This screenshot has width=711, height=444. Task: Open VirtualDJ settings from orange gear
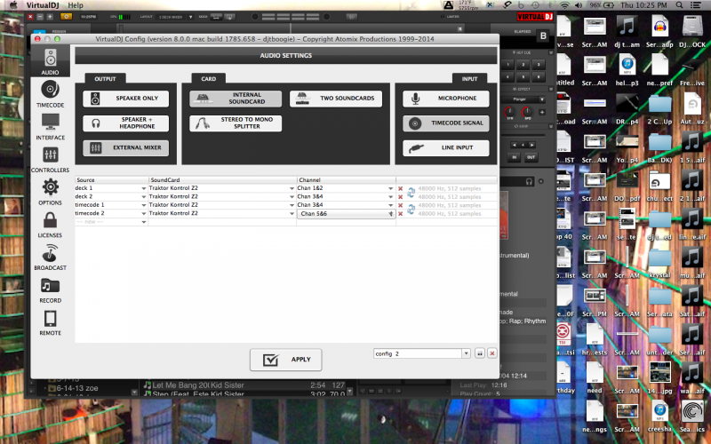point(66,17)
